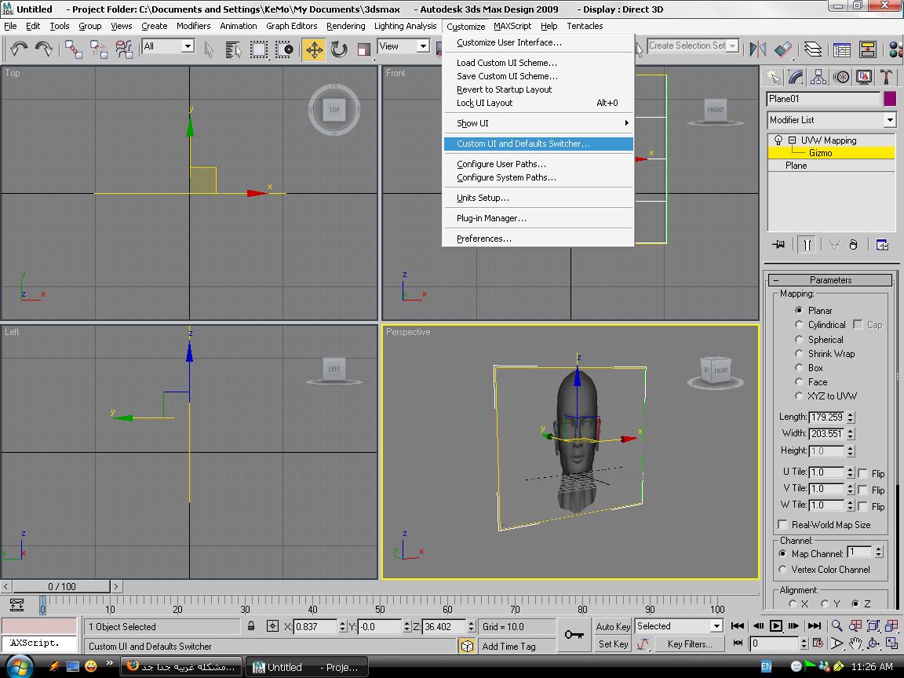The image size is (904, 678).
Task: Open Preferences from Customize menu
Action: (x=538, y=239)
